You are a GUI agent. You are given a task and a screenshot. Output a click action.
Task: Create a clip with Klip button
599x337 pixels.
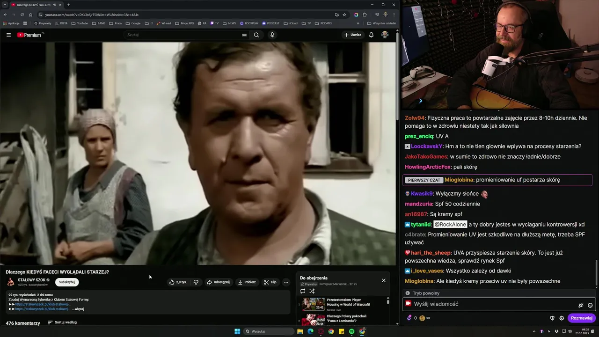tap(270, 282)
